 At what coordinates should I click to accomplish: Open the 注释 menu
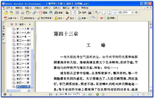(x=47, y=8)
